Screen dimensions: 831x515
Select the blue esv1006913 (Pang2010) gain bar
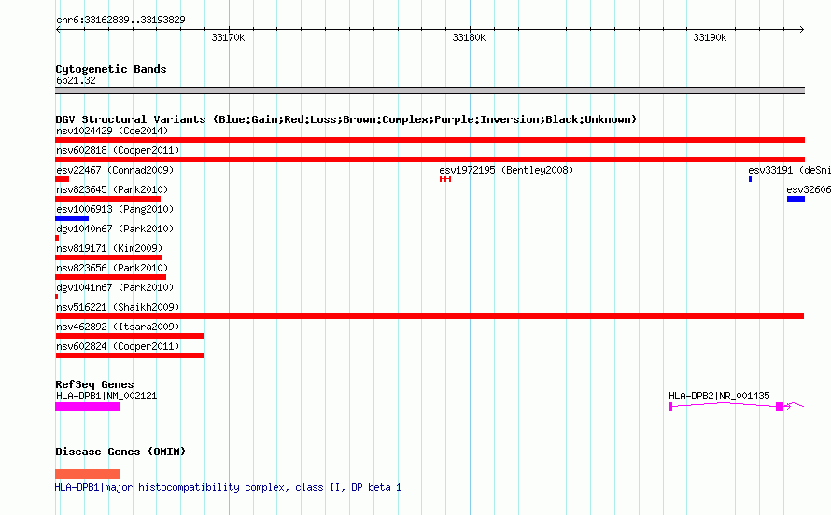click(72, 218)
